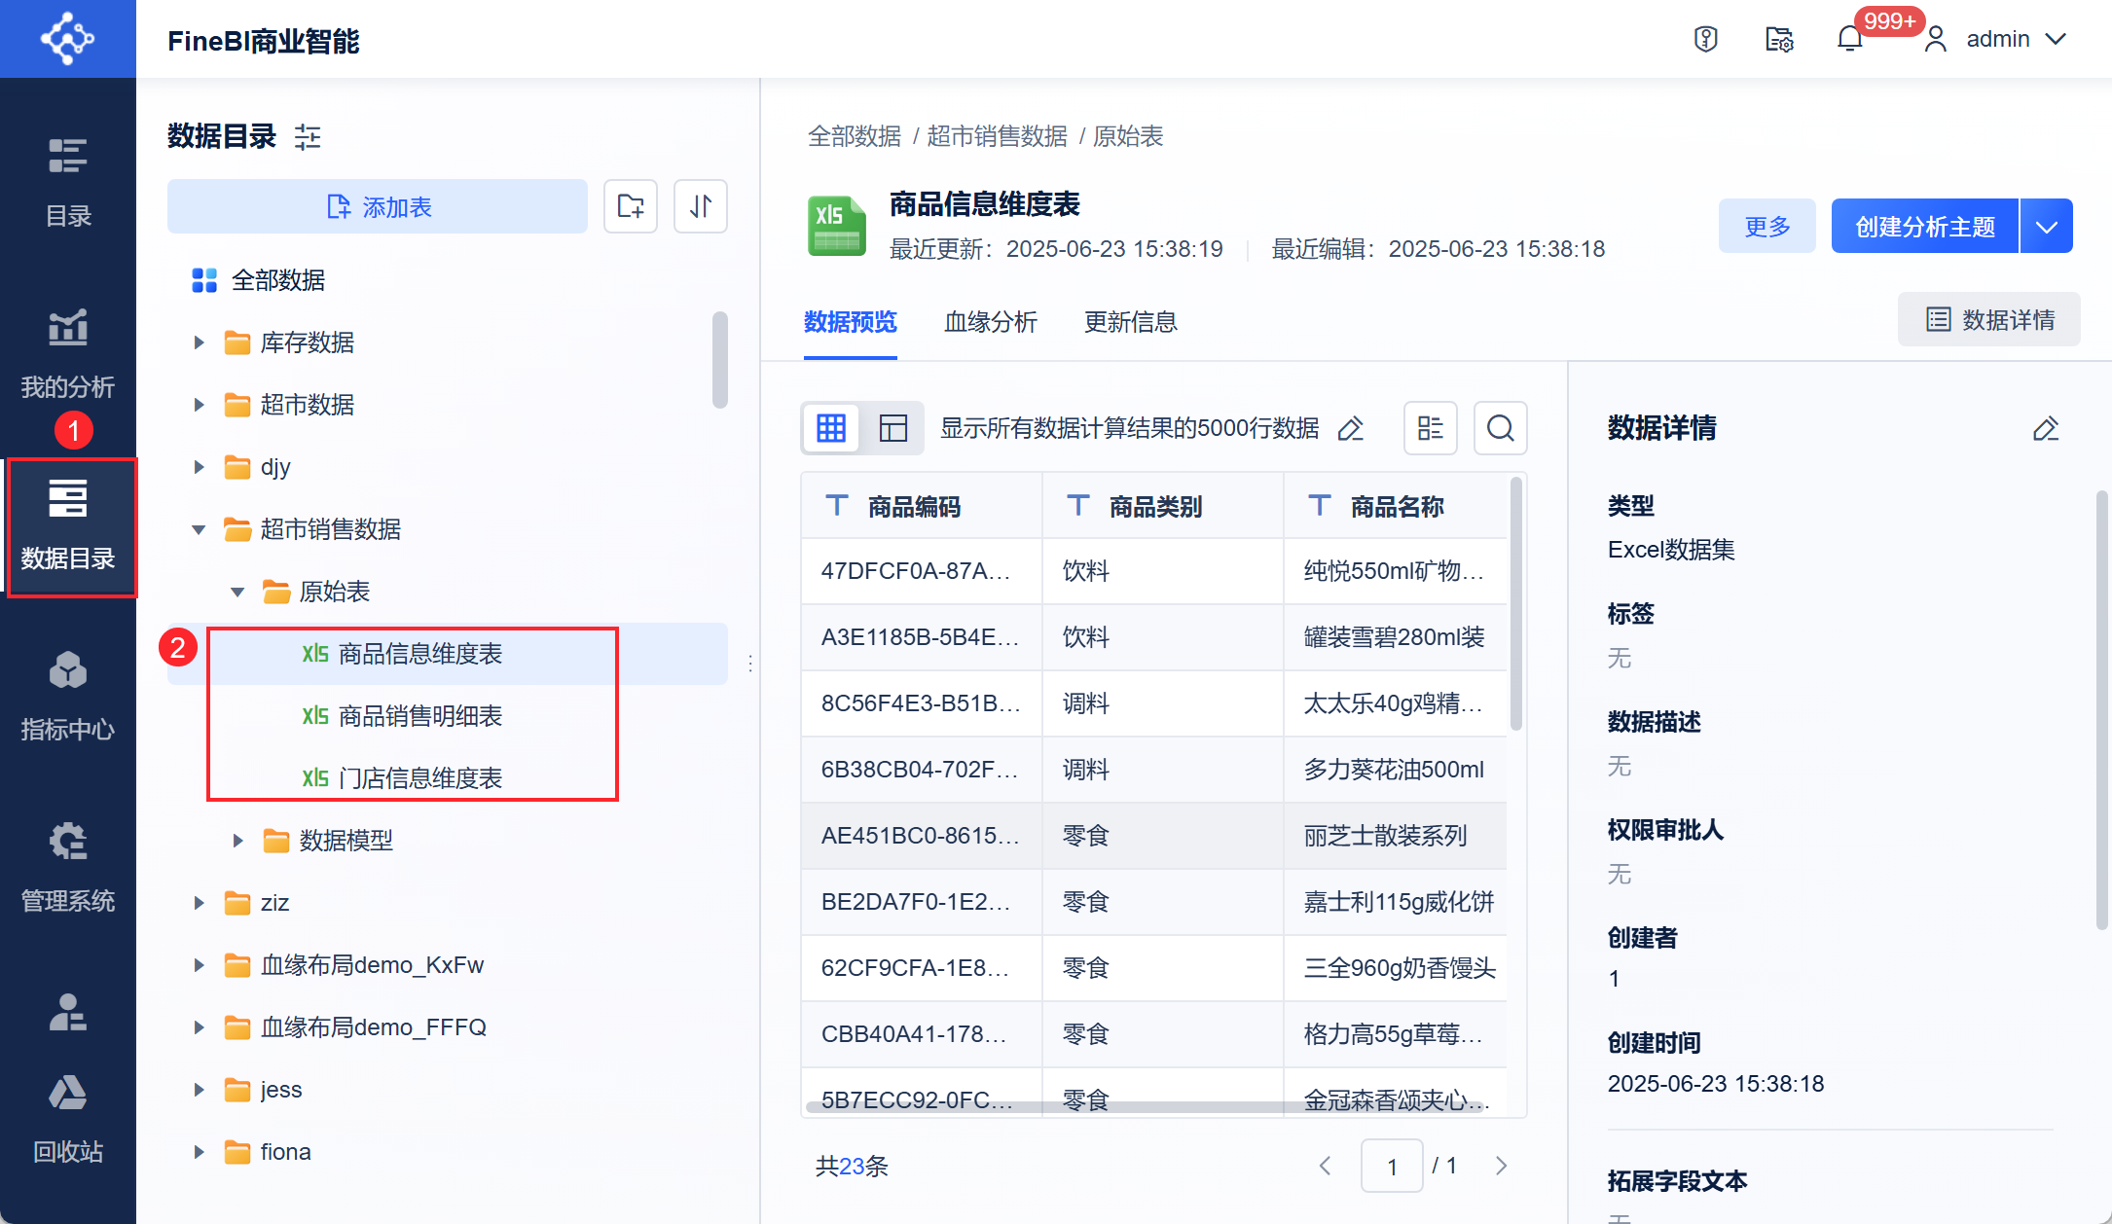Click the page number input field
Screen dimensions: 2112x1224
pos(1392,1167)
